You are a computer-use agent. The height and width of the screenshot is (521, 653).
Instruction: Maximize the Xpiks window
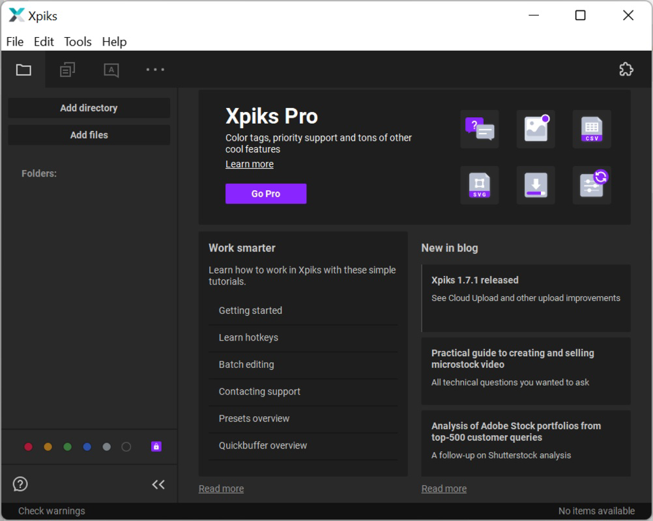point(580,16)
